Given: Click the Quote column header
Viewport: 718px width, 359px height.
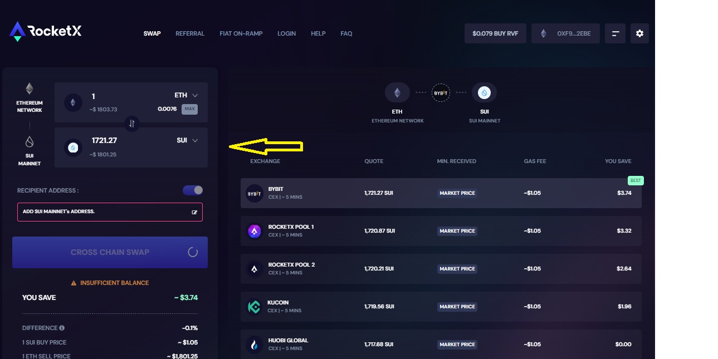Looking at the screenshot, I should click(x=374, y=161).
